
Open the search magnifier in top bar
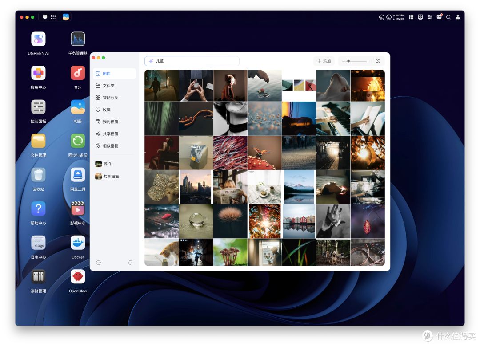pyautogui.click(x=448, y=17)
